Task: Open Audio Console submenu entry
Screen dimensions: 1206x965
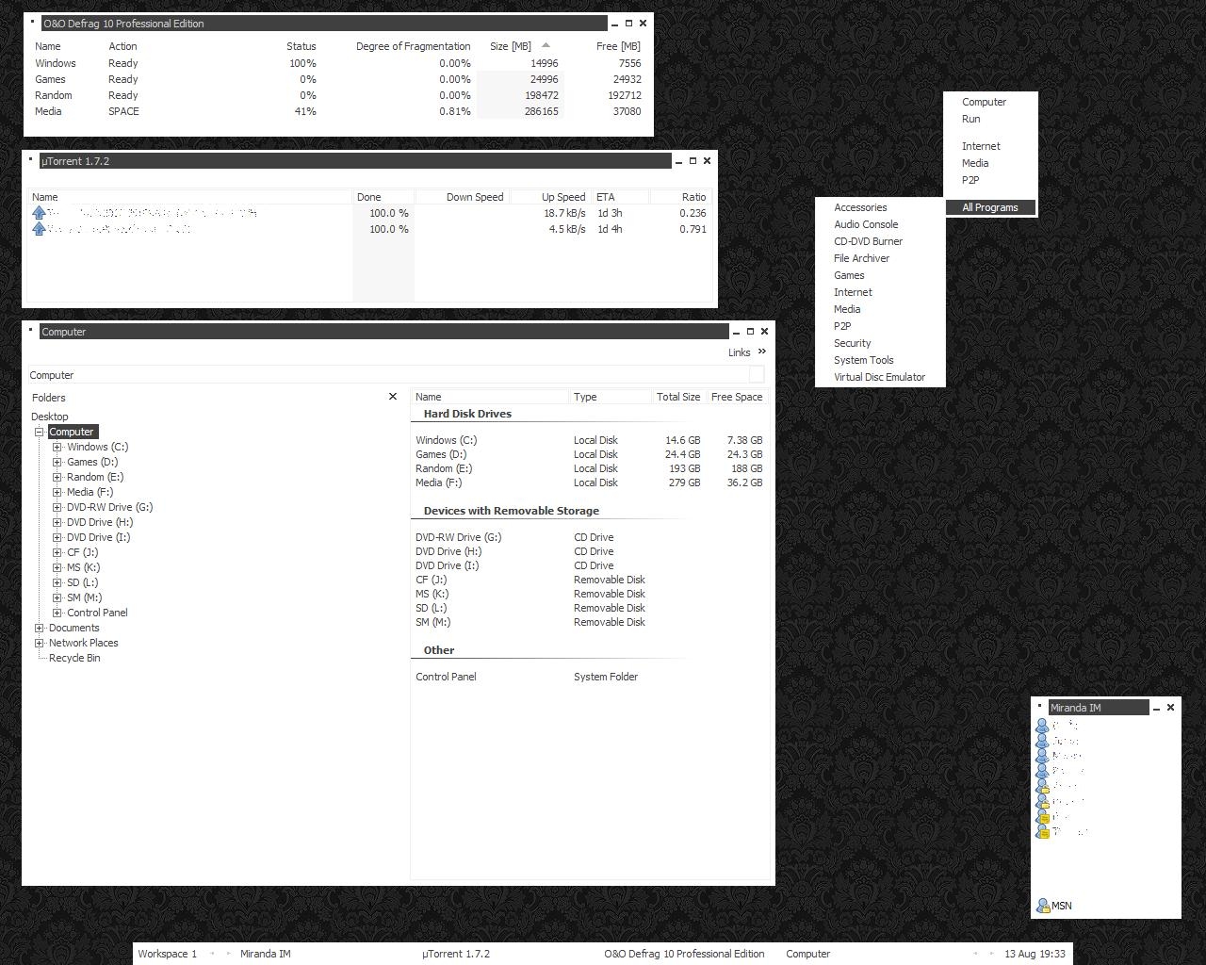Action: click(866, 224)
